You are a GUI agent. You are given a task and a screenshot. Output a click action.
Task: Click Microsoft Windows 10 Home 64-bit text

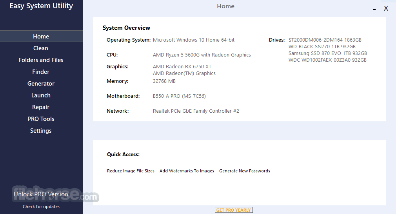coord(194,40)
